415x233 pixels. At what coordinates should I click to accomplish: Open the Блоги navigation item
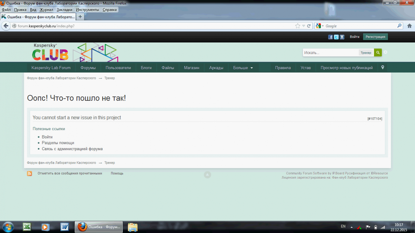[x=146, y=68]
